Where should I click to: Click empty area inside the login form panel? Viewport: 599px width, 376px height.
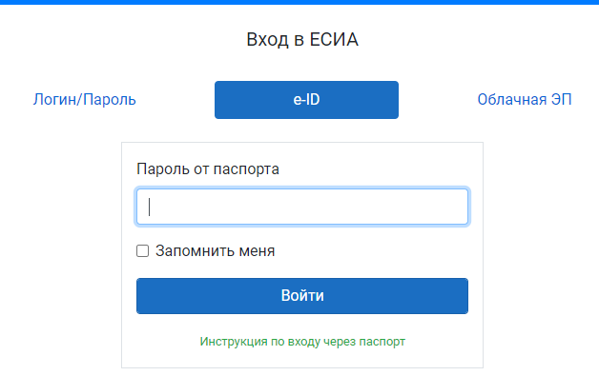(x=382, y=249)
